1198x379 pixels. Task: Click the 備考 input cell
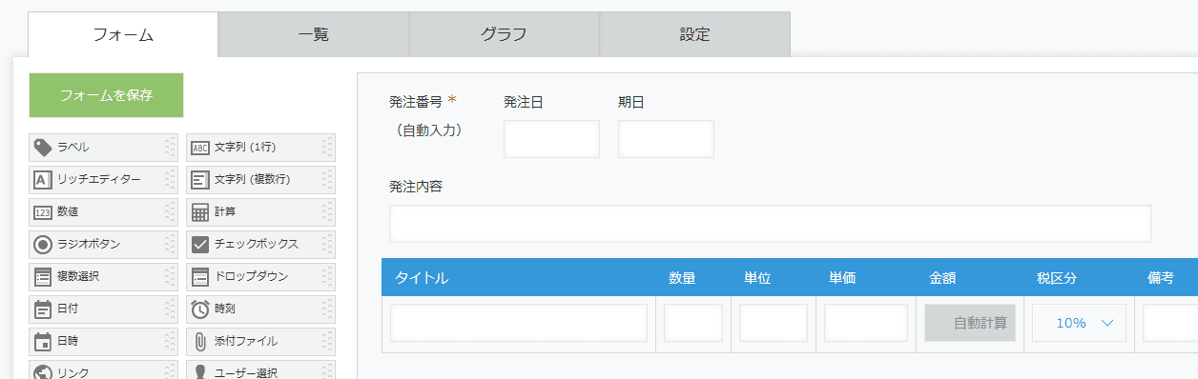(1170, 323)
